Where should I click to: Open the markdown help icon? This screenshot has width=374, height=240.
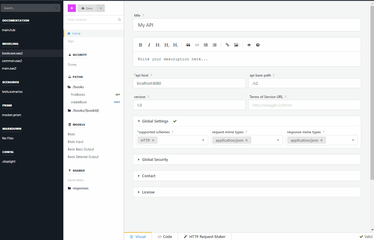point(258,45)
